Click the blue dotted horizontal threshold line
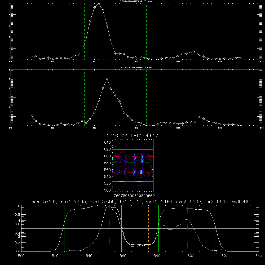Screen dimensions: 265x265 pos(140,237)
